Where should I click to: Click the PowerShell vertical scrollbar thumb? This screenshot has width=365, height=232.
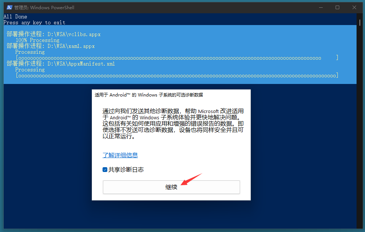point(360,22)
